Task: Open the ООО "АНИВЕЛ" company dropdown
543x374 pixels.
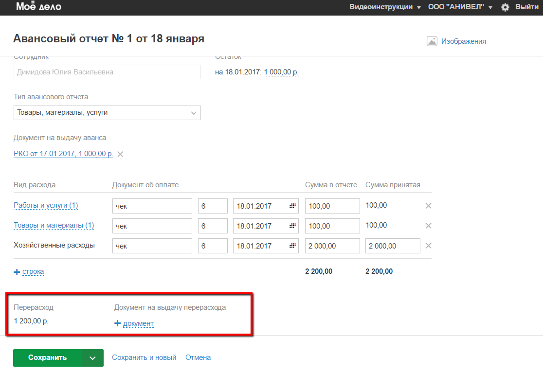Action: click(460, 7)
